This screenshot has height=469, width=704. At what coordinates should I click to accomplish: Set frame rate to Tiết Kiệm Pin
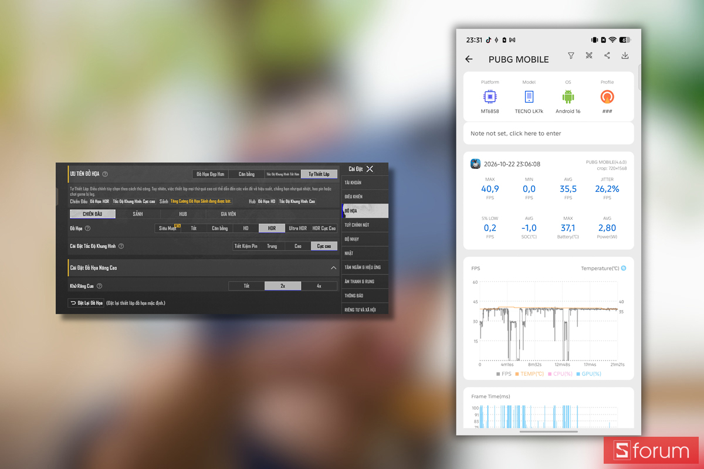click(246, 246)
